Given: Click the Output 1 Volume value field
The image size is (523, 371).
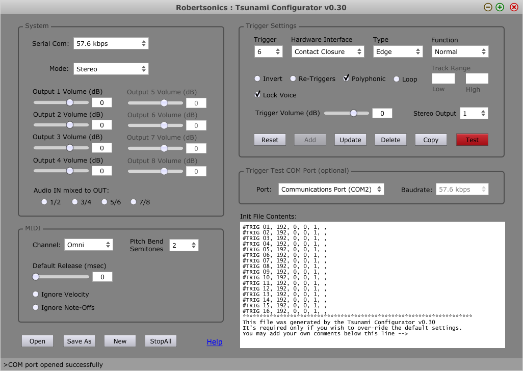Looking at the screenshot, I should click(102, 102).
